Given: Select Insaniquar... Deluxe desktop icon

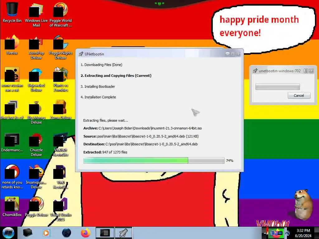Looking at the screenshot, I should pyautogui.click(x=36, y=176).
